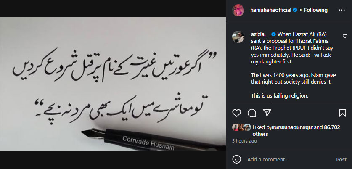The image size is (352, 169).
Task: Toggle the Following status button
Action: [316, 10]
